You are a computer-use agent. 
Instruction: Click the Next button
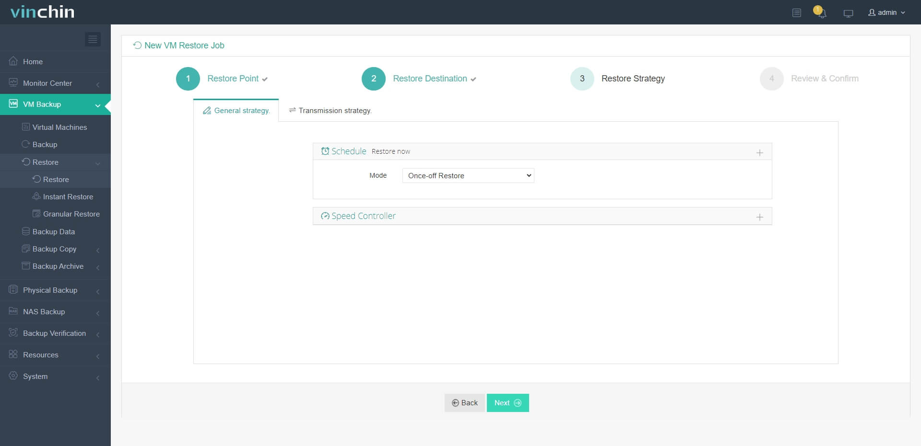[x=508, y=402]
